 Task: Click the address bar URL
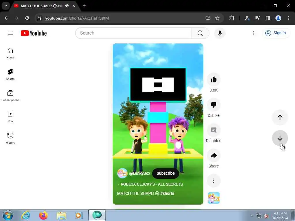(77, 18)
